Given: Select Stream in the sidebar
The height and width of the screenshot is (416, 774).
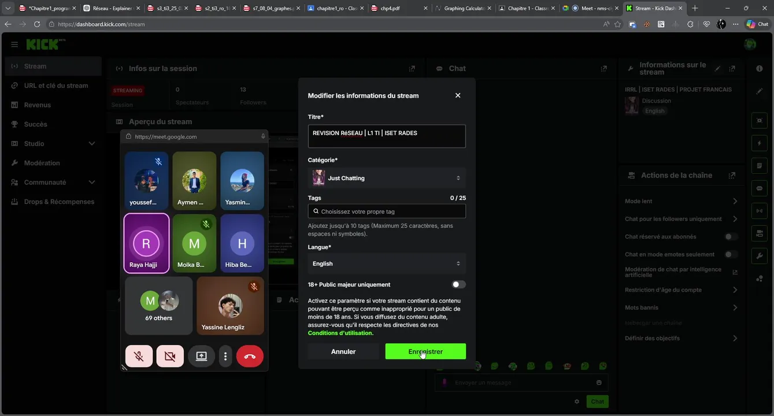Looking at the screenshot, I should [x=53, y=66].
